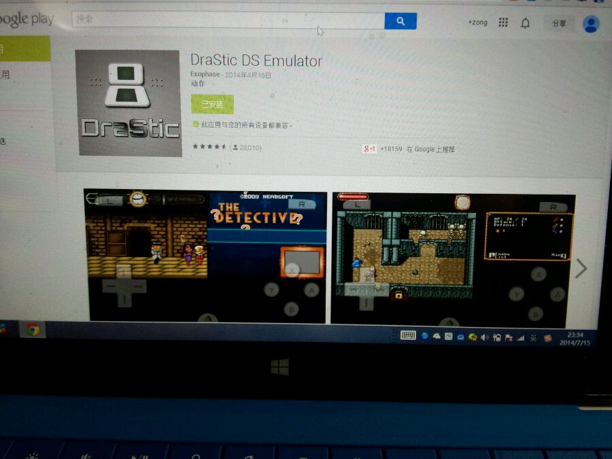The width and height of the screenshot is (612, 459).
Task: Open the notifications bell
Action: point(526,23)
